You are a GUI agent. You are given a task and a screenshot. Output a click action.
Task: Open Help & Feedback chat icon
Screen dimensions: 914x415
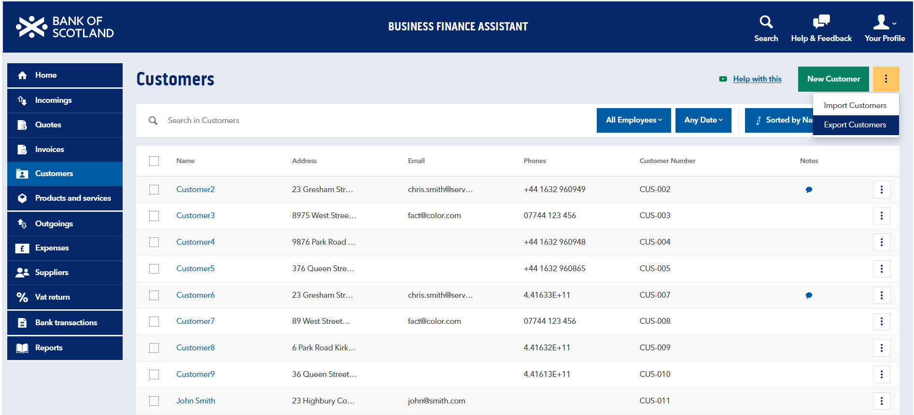821,22
